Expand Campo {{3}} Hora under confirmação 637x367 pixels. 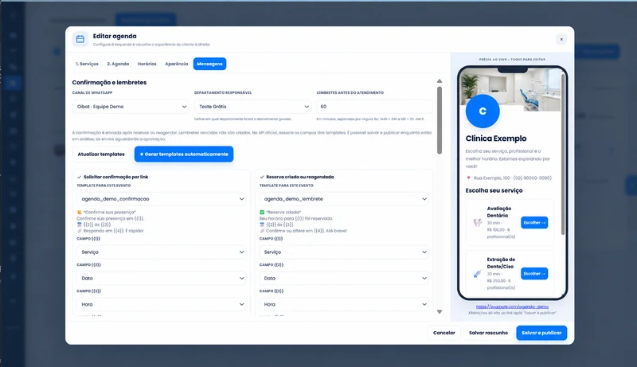[162, 304]
